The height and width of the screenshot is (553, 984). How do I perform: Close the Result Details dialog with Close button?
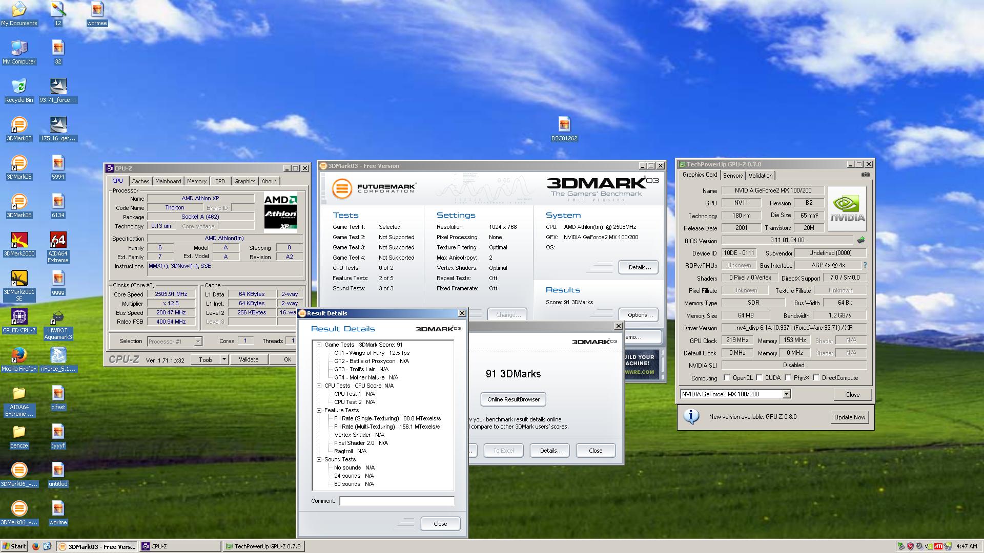[x=440, y=524]
